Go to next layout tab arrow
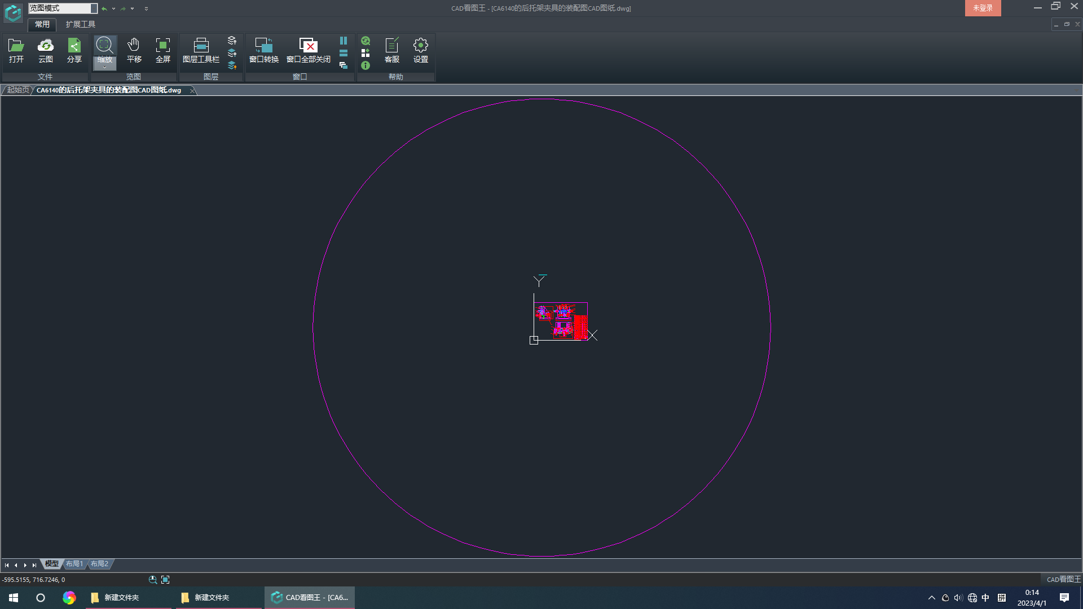1083x609 pixels. [25, 565]
